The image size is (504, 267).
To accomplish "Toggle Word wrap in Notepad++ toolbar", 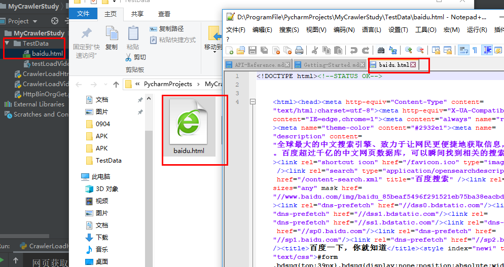I will (463, 50).
